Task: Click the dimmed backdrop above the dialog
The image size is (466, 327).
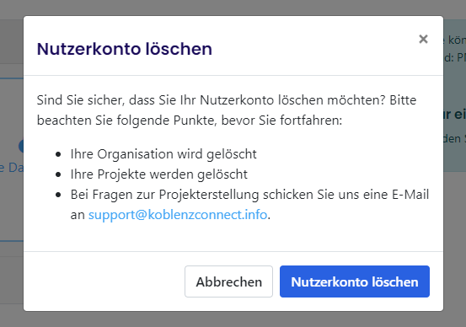Action: (x=233, y=8)
